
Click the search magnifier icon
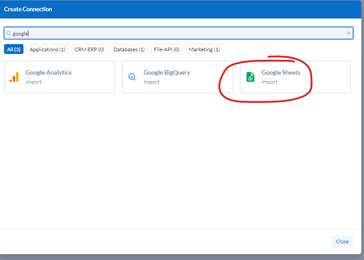click(9, 33)
